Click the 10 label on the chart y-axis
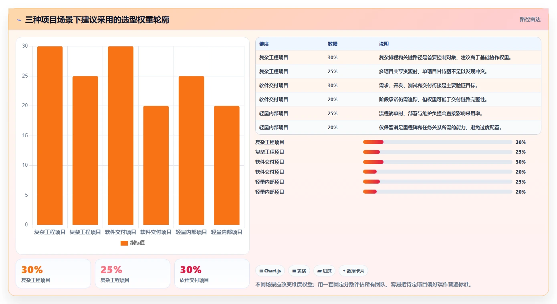 [x=25, y=165]
